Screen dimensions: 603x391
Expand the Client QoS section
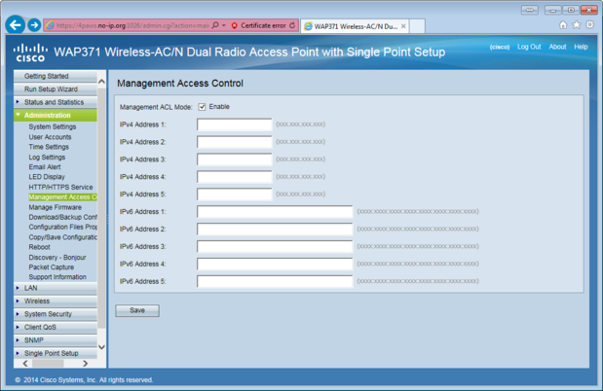(x=56, y=327)
